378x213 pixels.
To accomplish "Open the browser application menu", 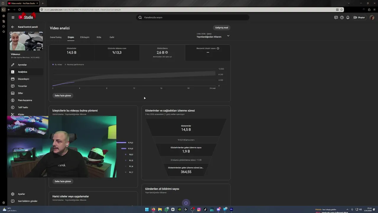I will 374,9.
